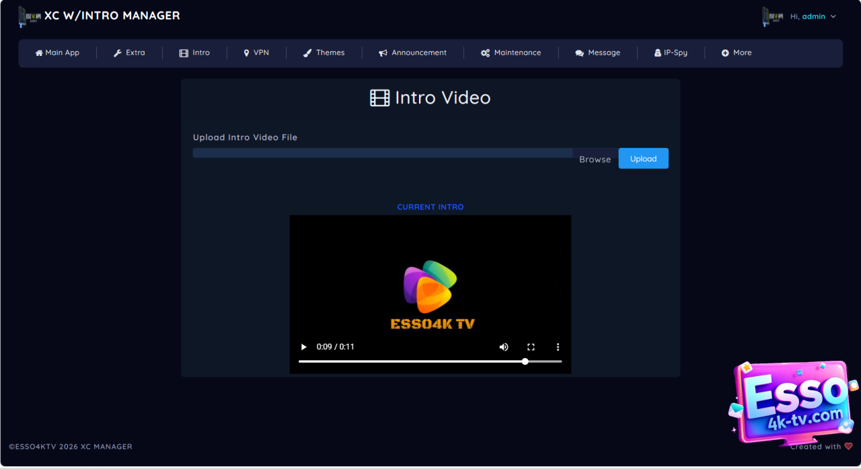Open video player three-dot options menu
Image resolution: width=861 pixels, height=469 pixels.
click(558, 347)
